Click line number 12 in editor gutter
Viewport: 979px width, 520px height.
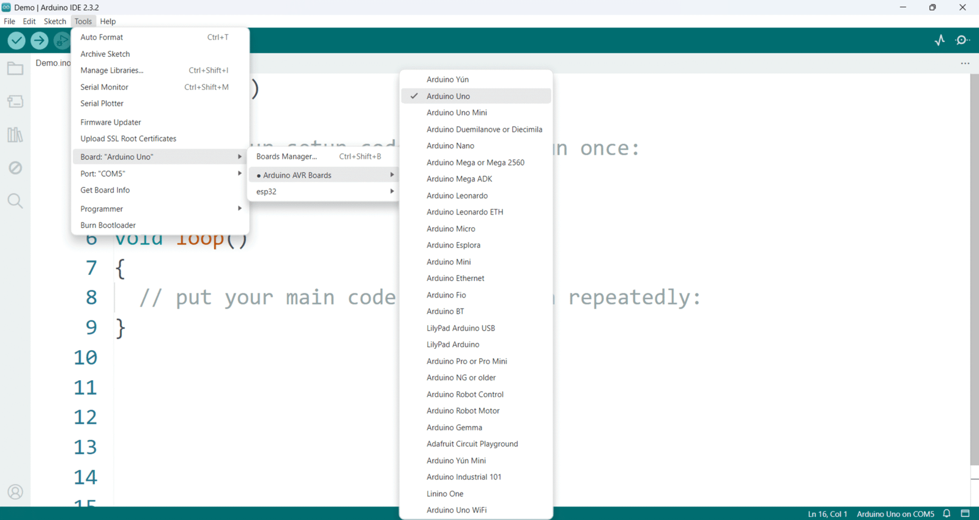[x=85, y=417]
